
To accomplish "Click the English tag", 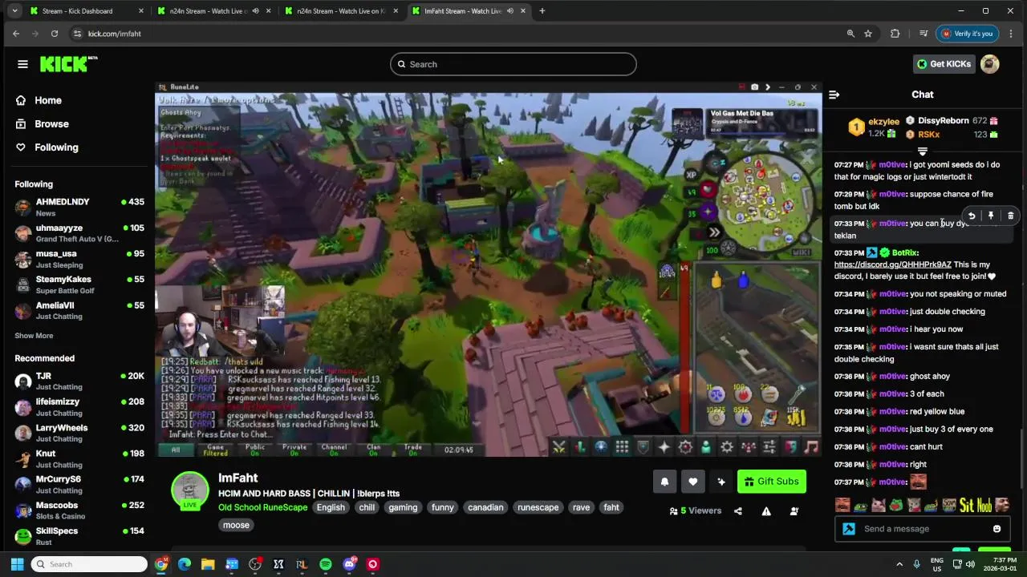I will [x=331, y=507].
